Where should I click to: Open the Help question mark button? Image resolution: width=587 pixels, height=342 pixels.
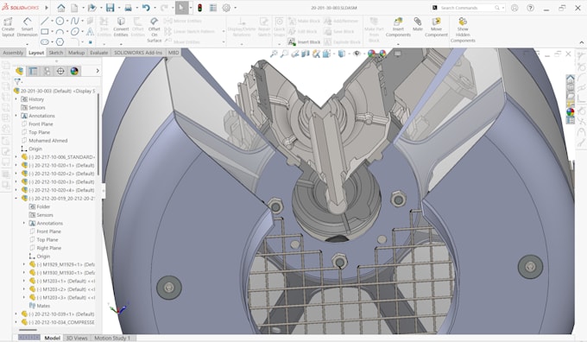point(531,8)
